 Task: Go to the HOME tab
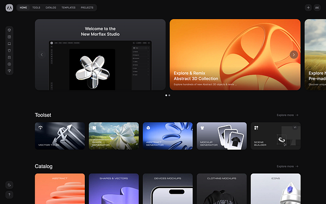tap(23, 8)
